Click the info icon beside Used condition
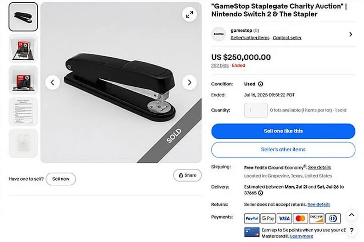The image size is (364, 242). tap(260, 84)
